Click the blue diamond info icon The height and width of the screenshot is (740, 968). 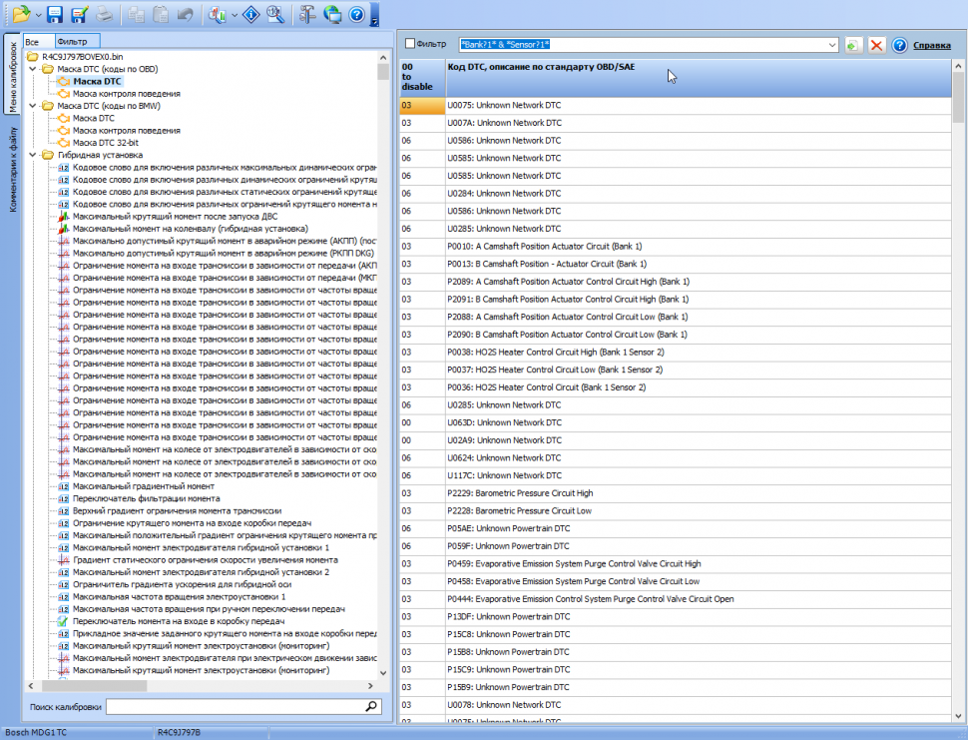coord(251,14)
